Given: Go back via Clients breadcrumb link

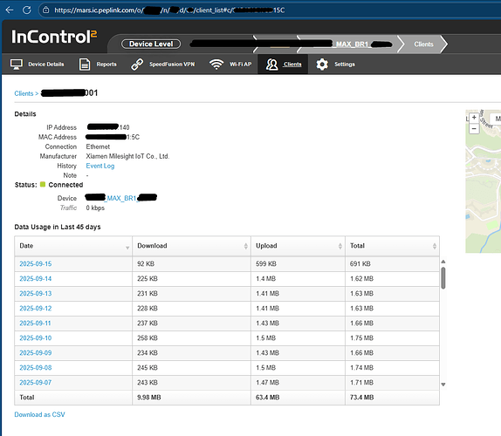Looking at the screenshot, I should point(24,93).
